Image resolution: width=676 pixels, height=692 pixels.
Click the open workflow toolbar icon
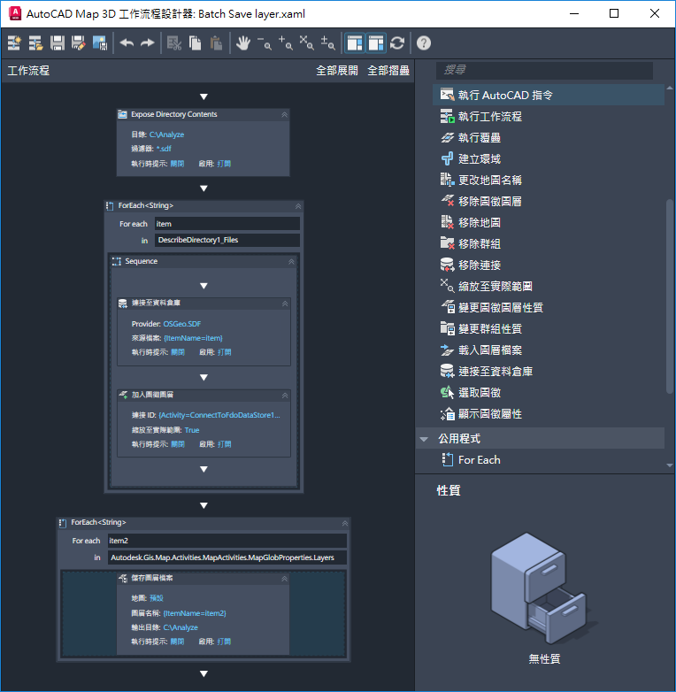pyautogui.click(x=35, y=42)
